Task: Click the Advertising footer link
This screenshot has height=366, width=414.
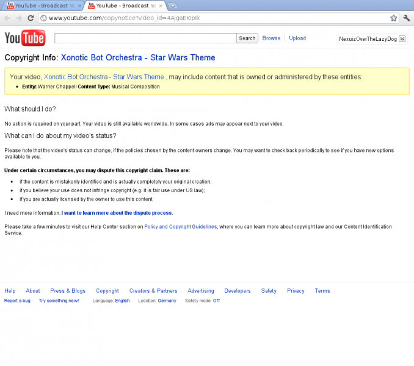Action: click(x=201, y=290)
